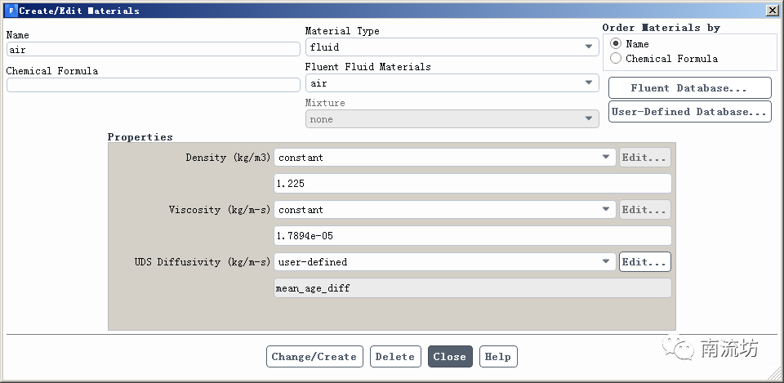
Task: Close the Create/Edit Materials dialog via X
Action: coord(772,11)
